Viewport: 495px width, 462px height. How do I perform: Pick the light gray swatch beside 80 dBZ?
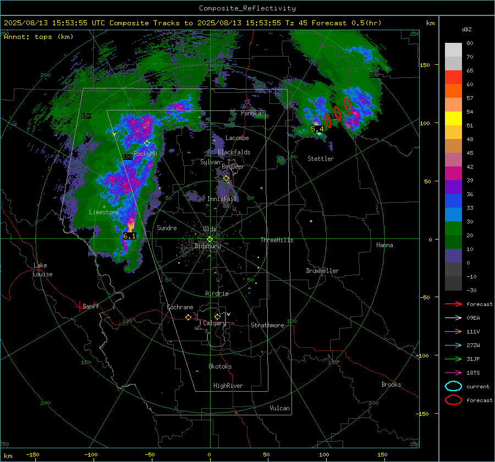[x=453, y=50]
